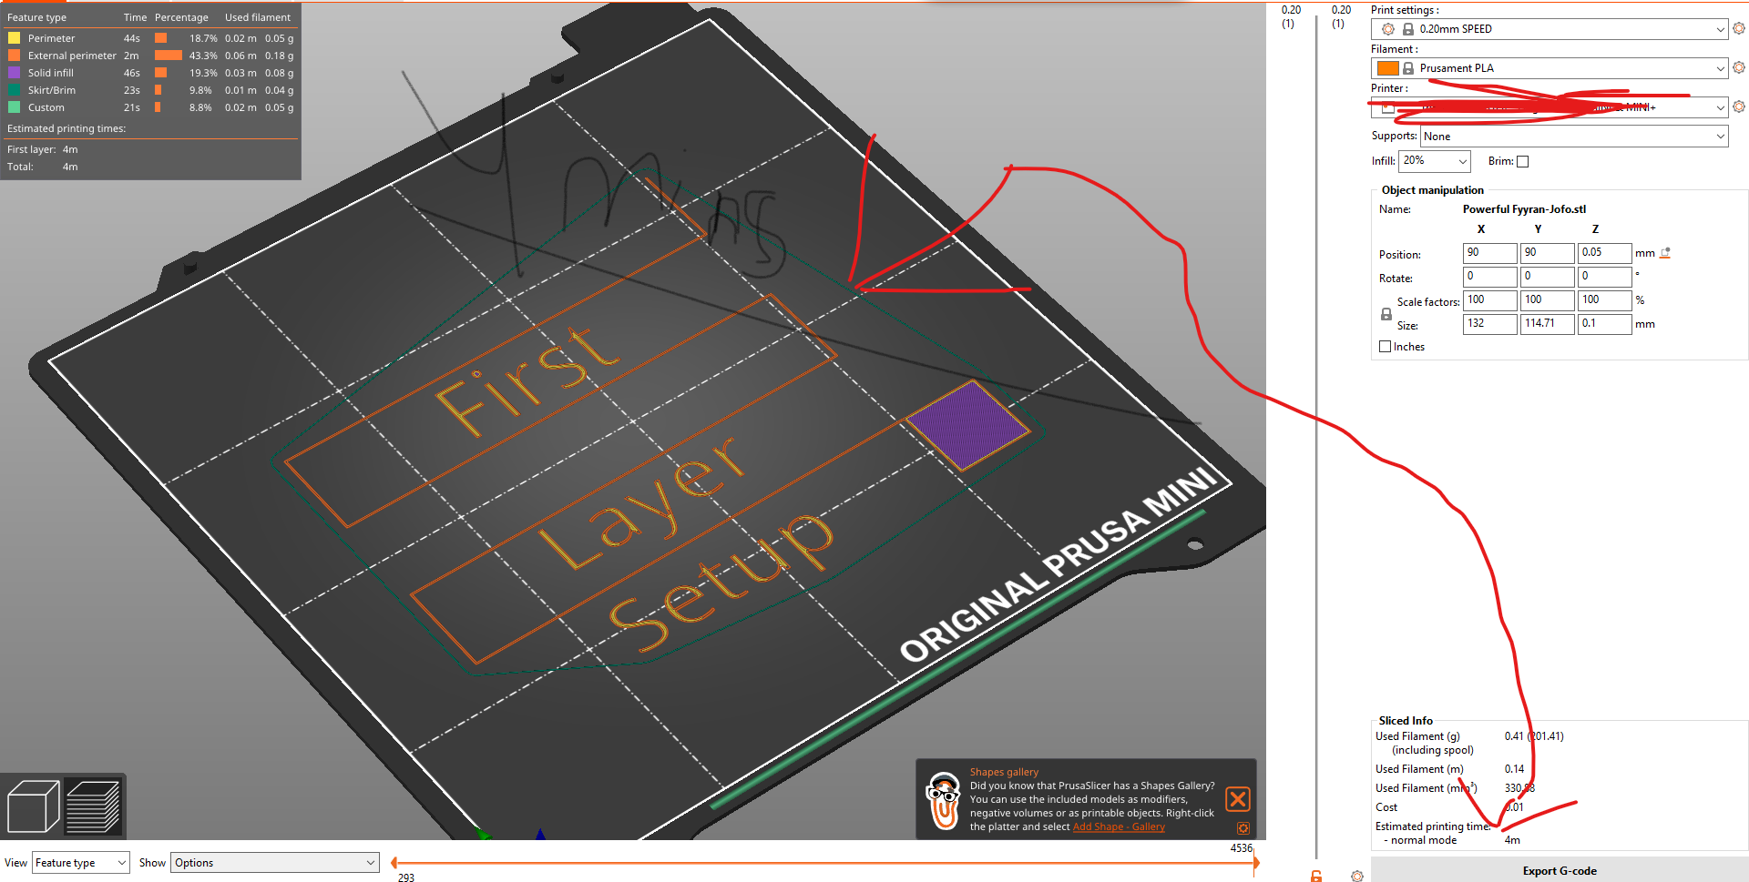The height and width of the screenshot is (882, 1749).
Task: Switch to sliced layers preview icon
Action: (93, 806)
